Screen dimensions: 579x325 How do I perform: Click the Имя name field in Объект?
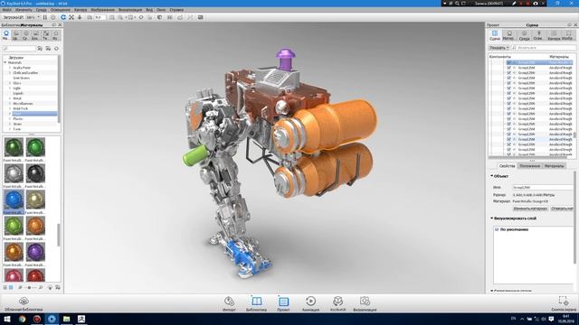(x=543, y=188)
